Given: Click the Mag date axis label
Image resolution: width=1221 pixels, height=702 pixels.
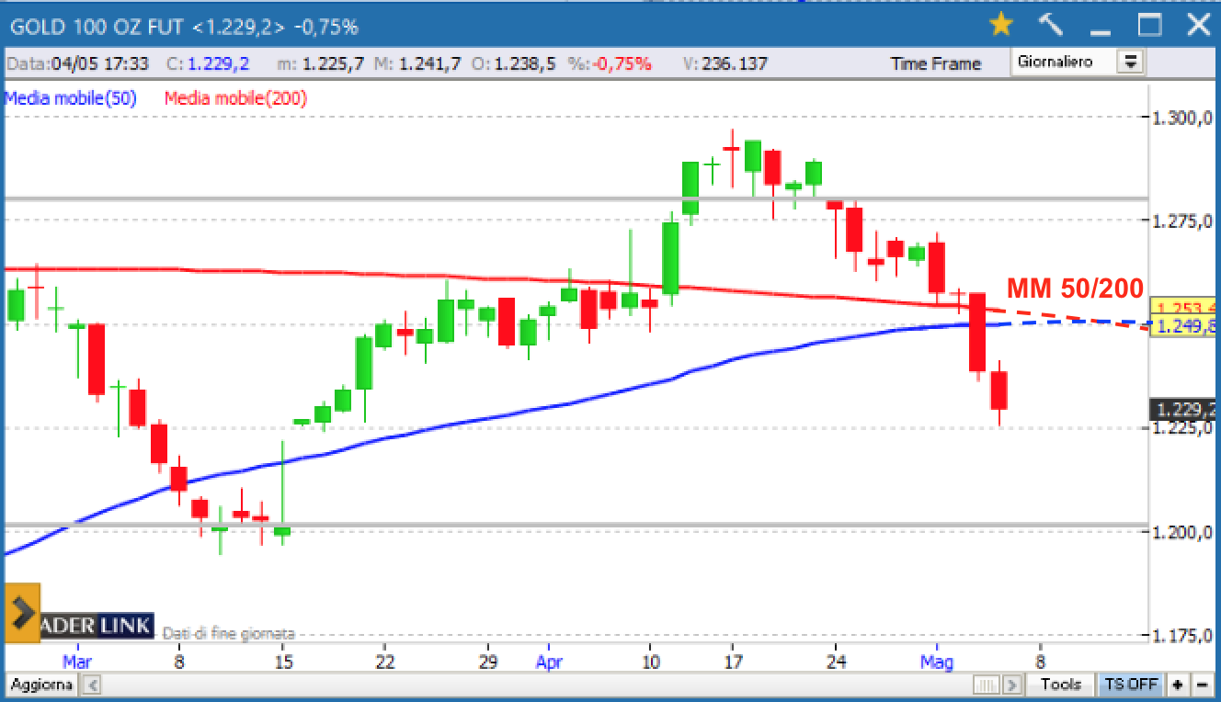Looking at the screenshot, I should coord(937,662).
